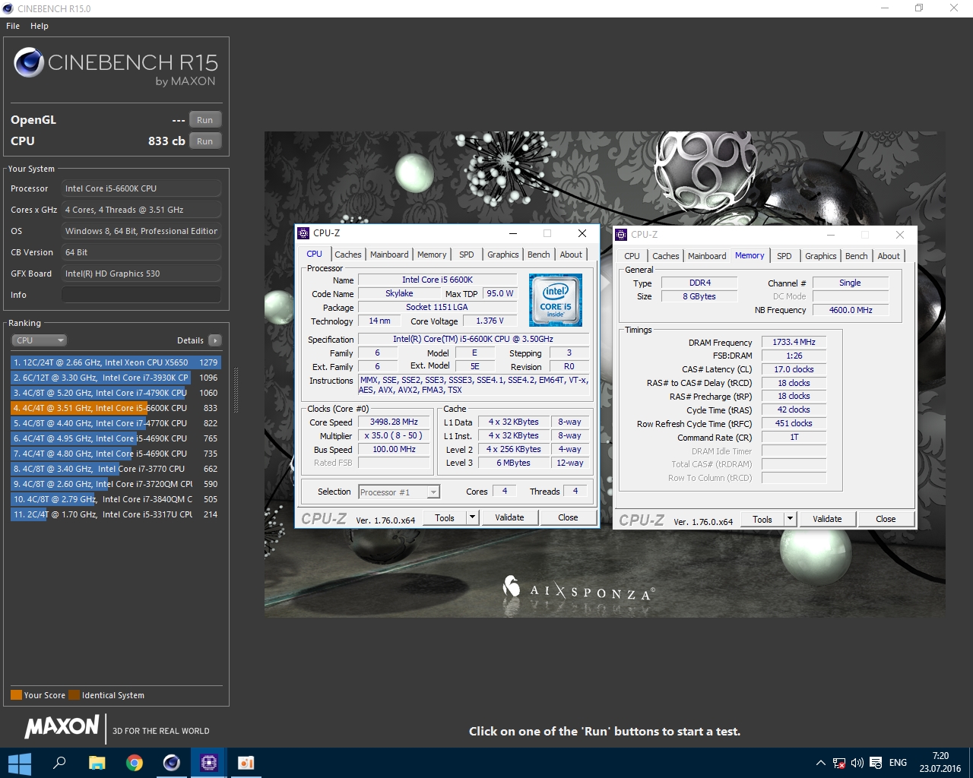Open SPD tab in right CPU-Z

784,256
